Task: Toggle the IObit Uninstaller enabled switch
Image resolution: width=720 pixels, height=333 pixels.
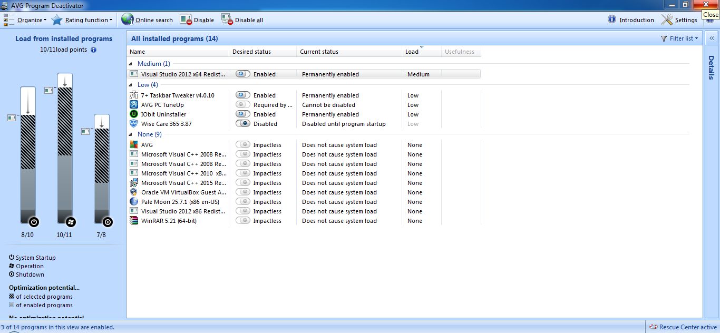Action: [x=242, y=114]
